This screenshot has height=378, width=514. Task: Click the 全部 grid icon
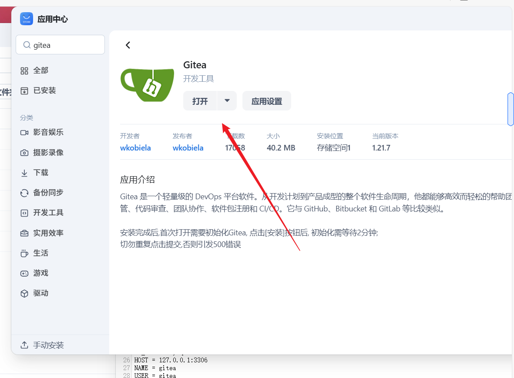pos(24,71)
